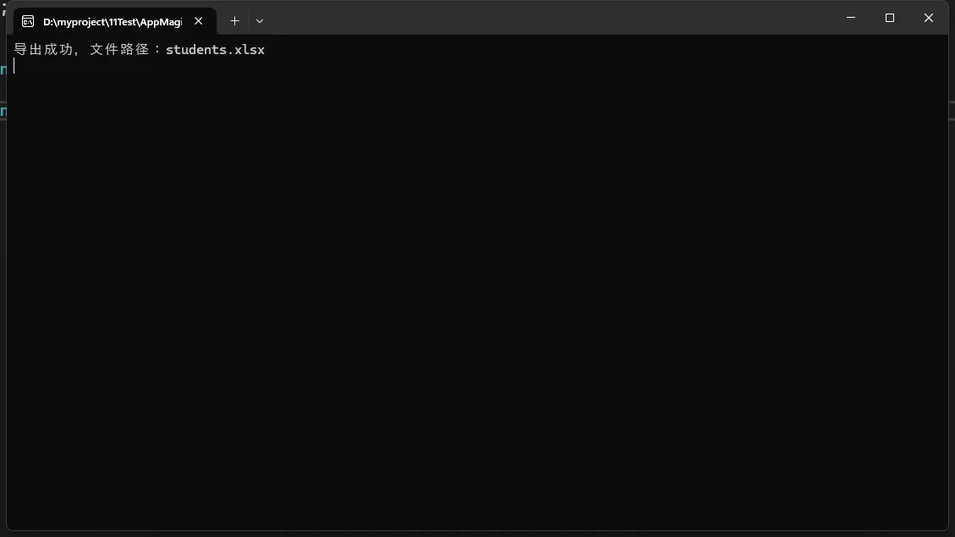Open a new terminal tab with plus

tap(234, 20)
